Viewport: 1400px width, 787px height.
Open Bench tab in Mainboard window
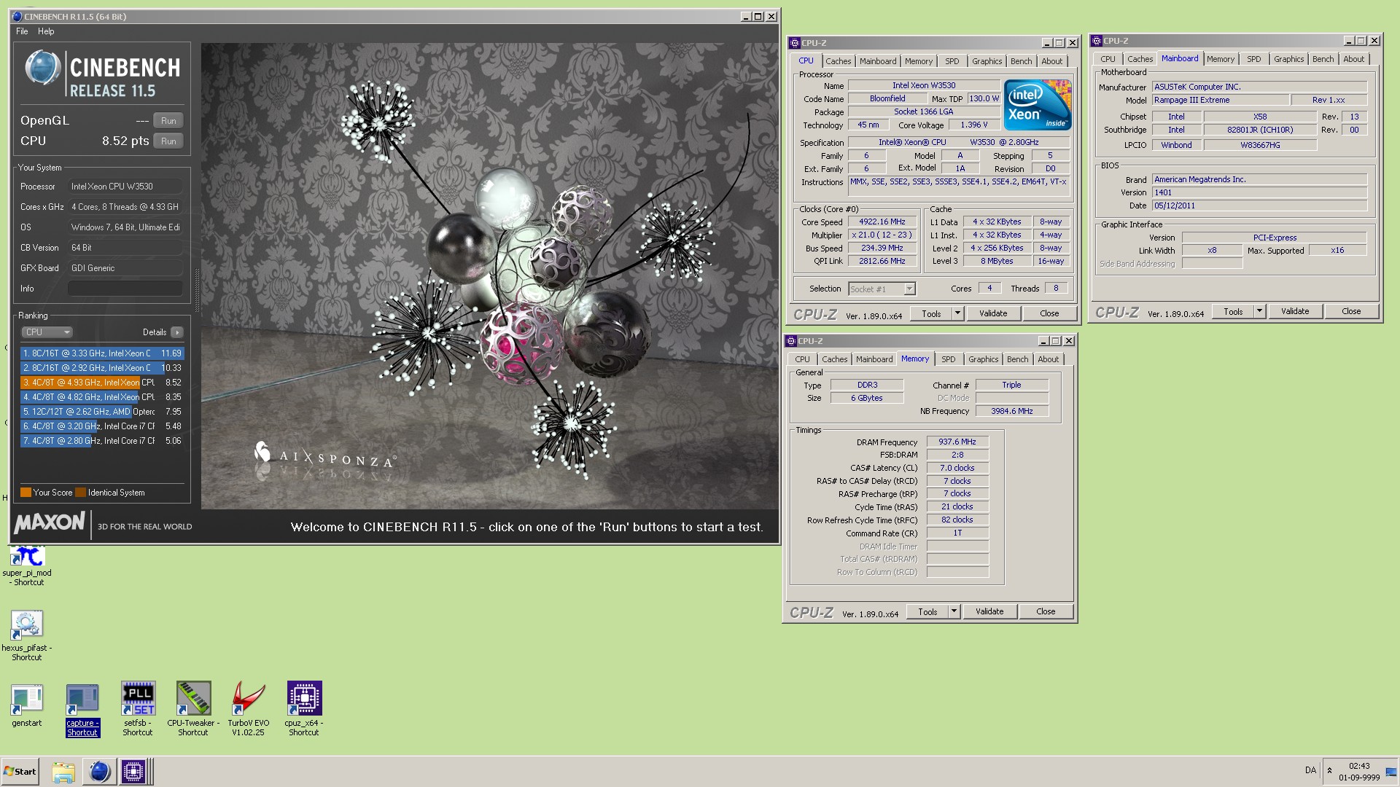click(1323, 59)
